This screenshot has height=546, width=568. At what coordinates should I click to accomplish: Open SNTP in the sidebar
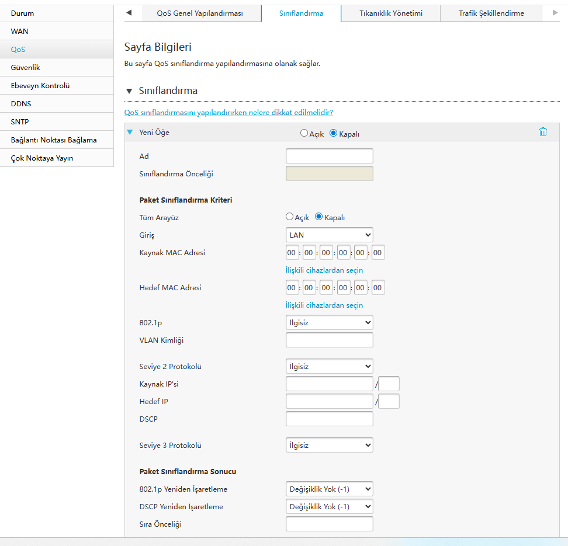57,121
